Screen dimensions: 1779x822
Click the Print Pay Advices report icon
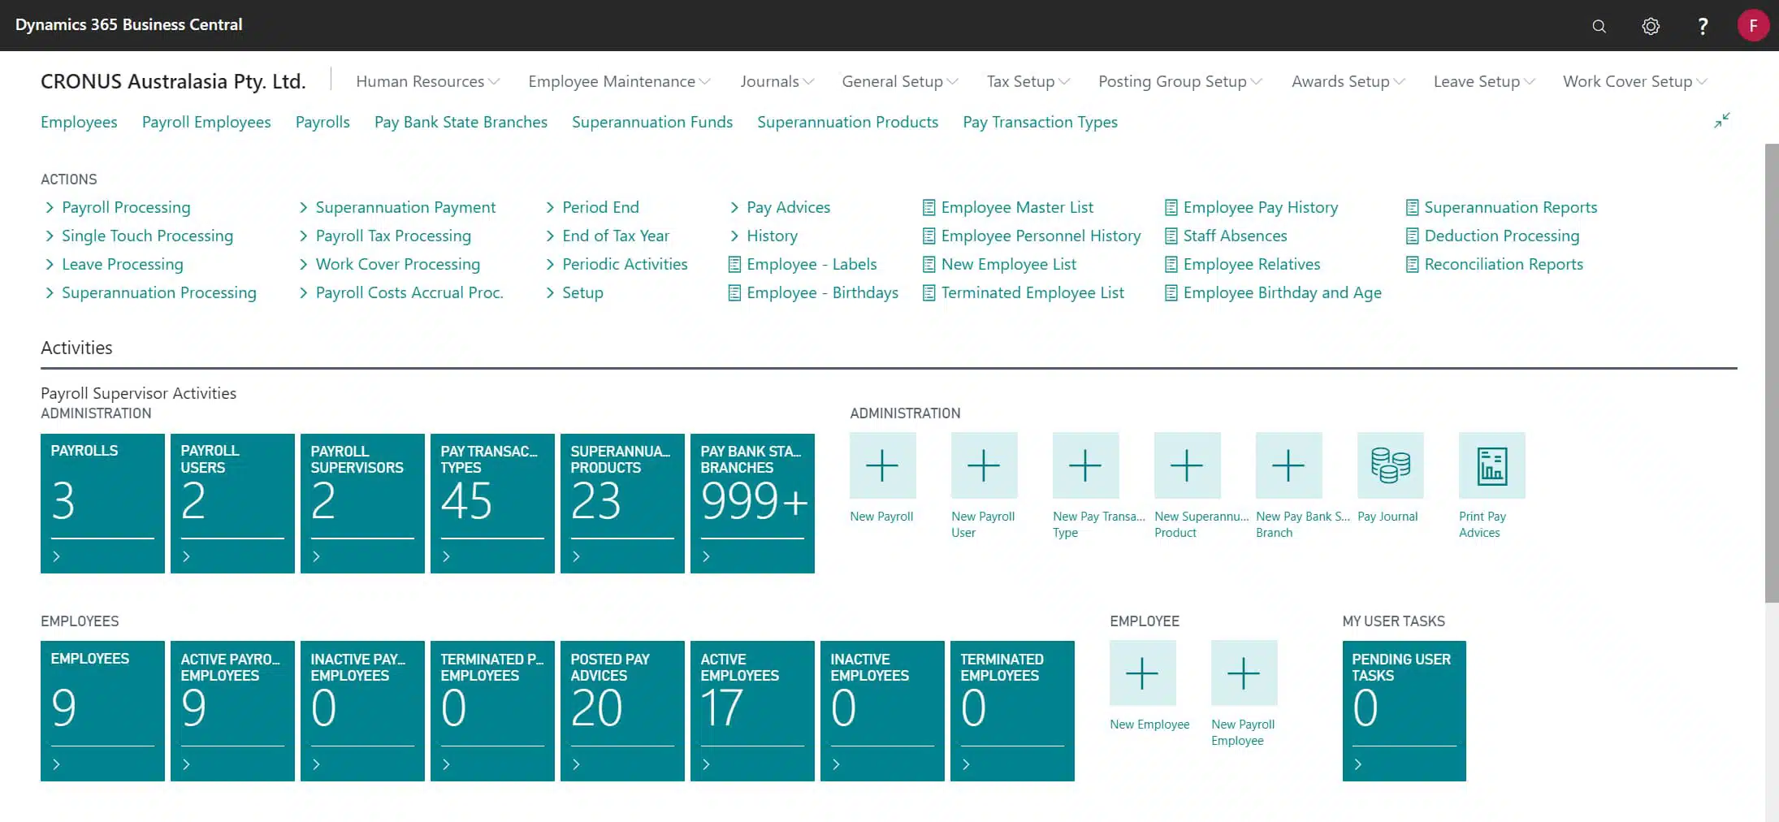[x=1491, y=465]
